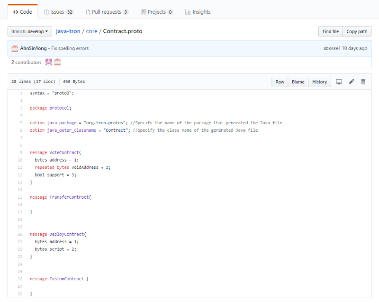379x303 pixels.
Task: Click the TransferContract message name
Action: 69,197
